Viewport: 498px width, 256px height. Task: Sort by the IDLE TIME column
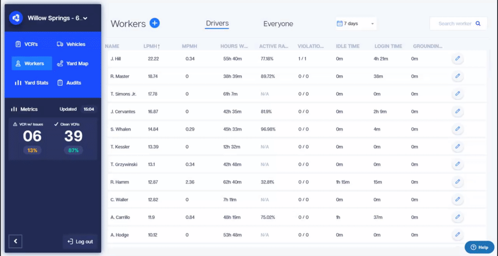pyautogui.click(x=348, y=46)
